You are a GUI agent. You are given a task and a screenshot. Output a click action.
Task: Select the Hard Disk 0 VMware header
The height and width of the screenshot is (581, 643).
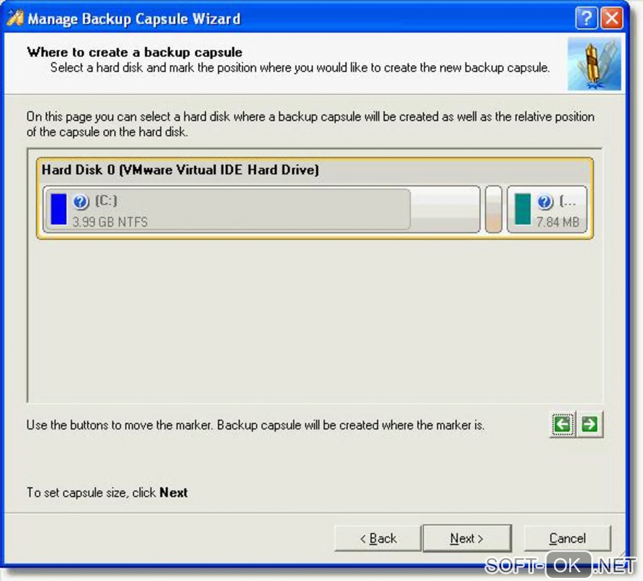click(x=180, y=170)
